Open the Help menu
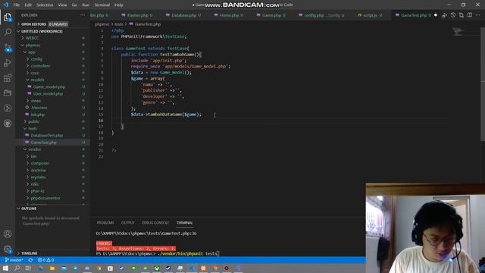485x273 pixels. [x=119, y=5]
